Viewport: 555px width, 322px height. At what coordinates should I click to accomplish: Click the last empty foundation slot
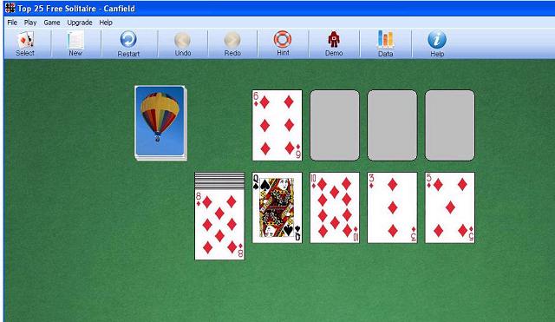[x=450, y=125]
